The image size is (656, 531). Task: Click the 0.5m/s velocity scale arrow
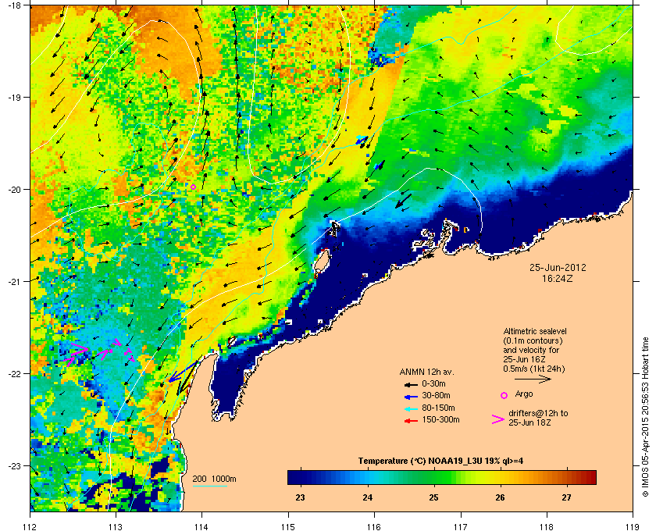[533, 380]
